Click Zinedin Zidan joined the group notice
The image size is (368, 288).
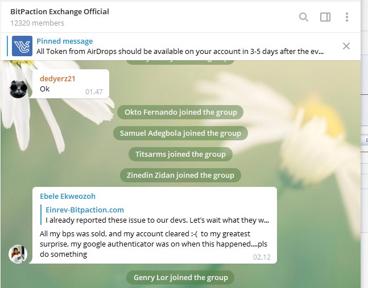pyautogui.click(x=180, y=176)
